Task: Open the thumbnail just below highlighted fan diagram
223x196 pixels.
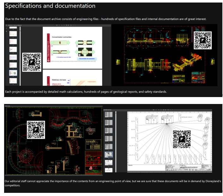Action: (x=109, y=163)
